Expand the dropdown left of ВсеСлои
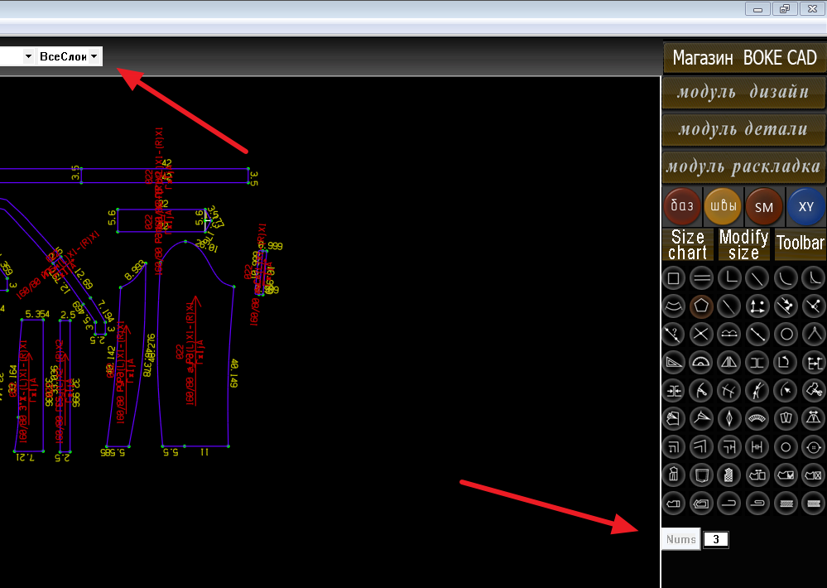The height and width of the screenshot is (588, 827). pos(28,56)
